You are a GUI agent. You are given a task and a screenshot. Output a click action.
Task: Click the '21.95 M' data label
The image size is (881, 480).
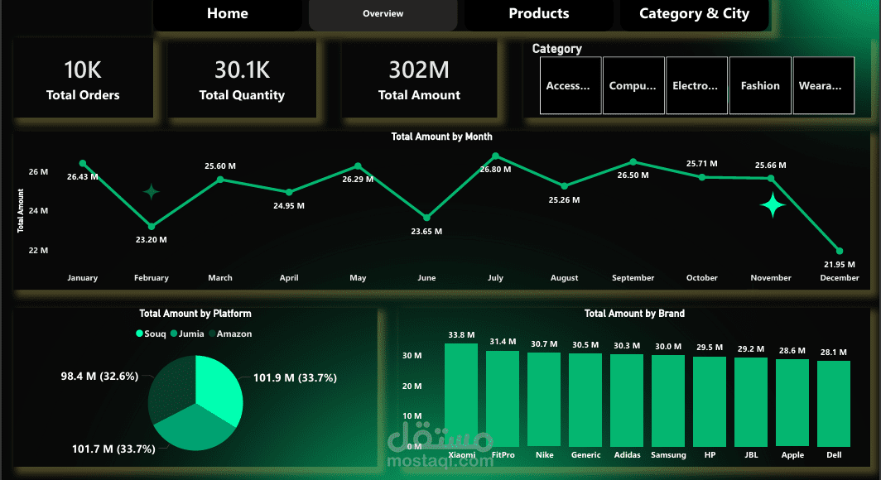pos(840,265)
